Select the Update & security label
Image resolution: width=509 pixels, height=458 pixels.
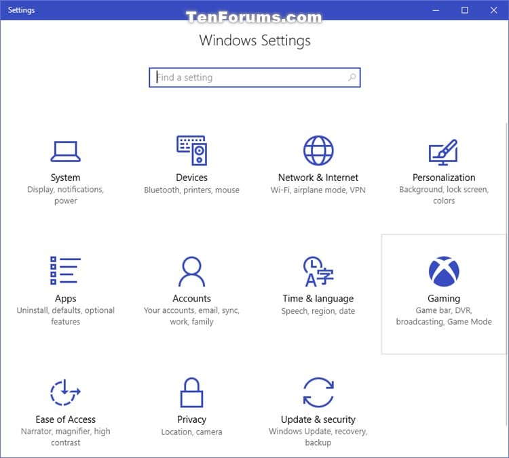[318, 419]
